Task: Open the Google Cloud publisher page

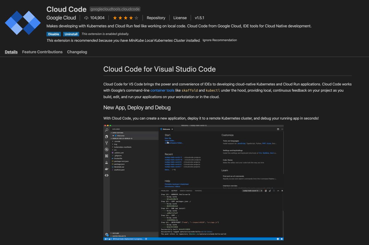Action: pyautogui.click(x=61, y=18)
